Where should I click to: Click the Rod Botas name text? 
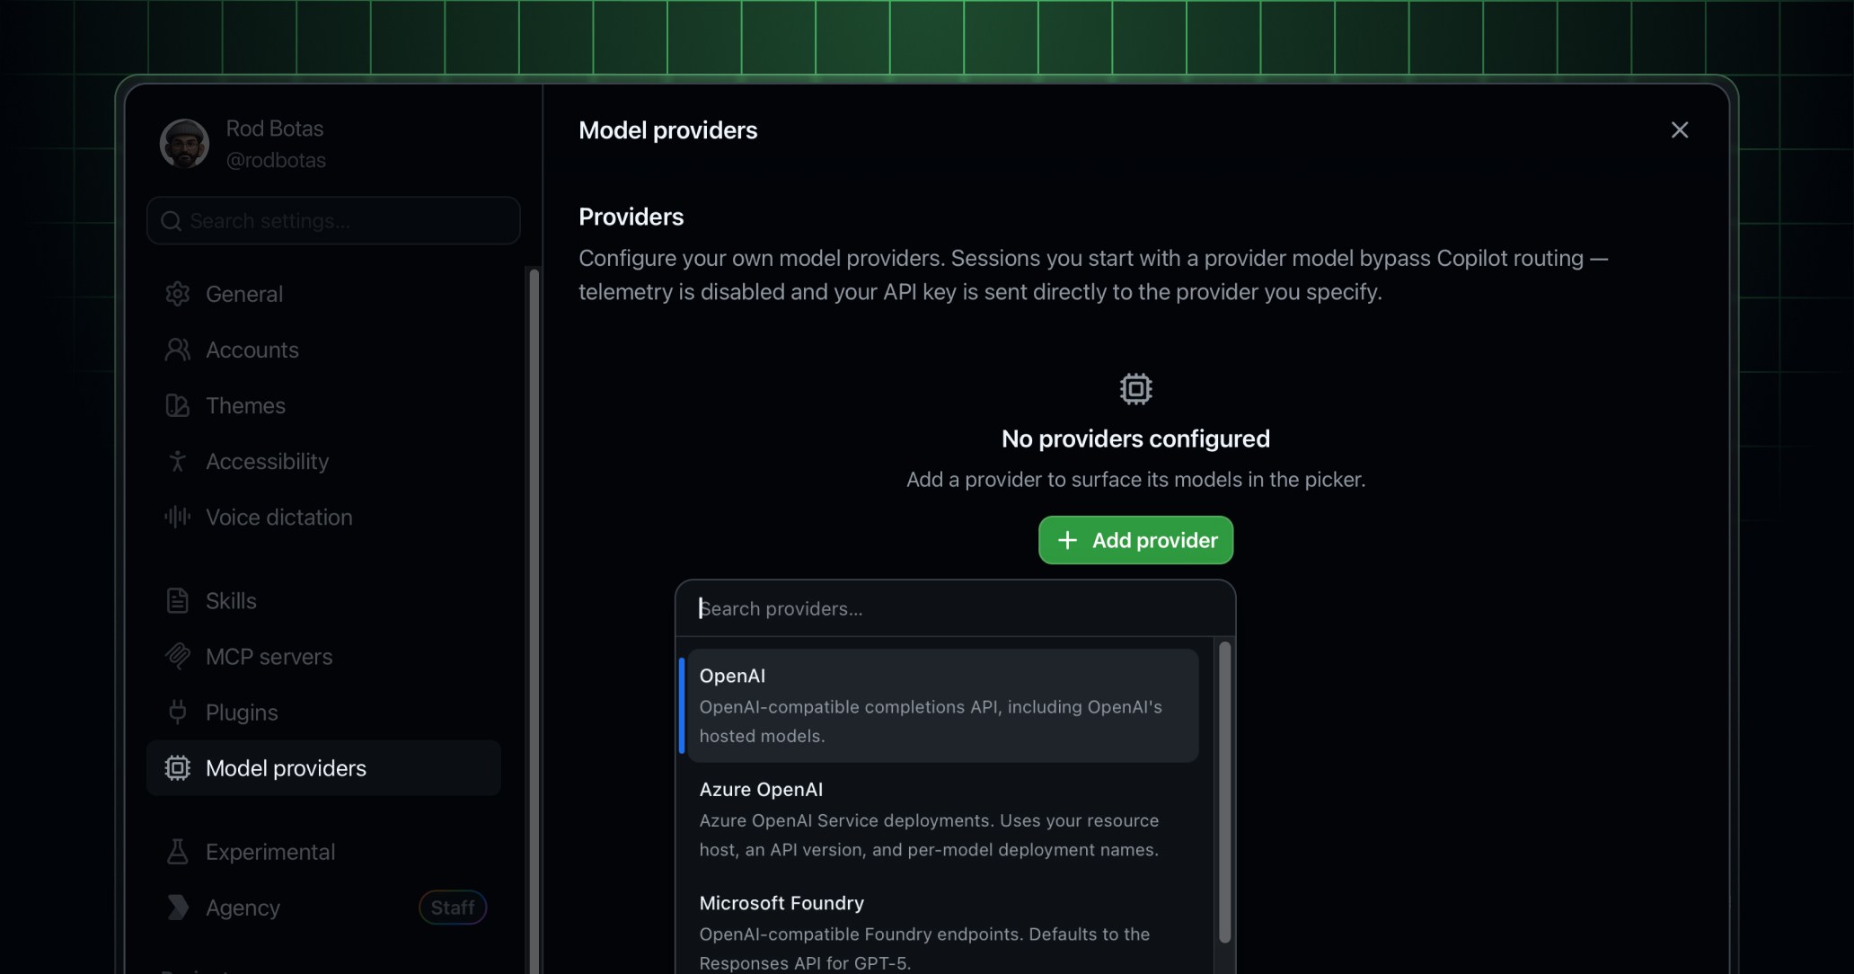coord(275,128)
